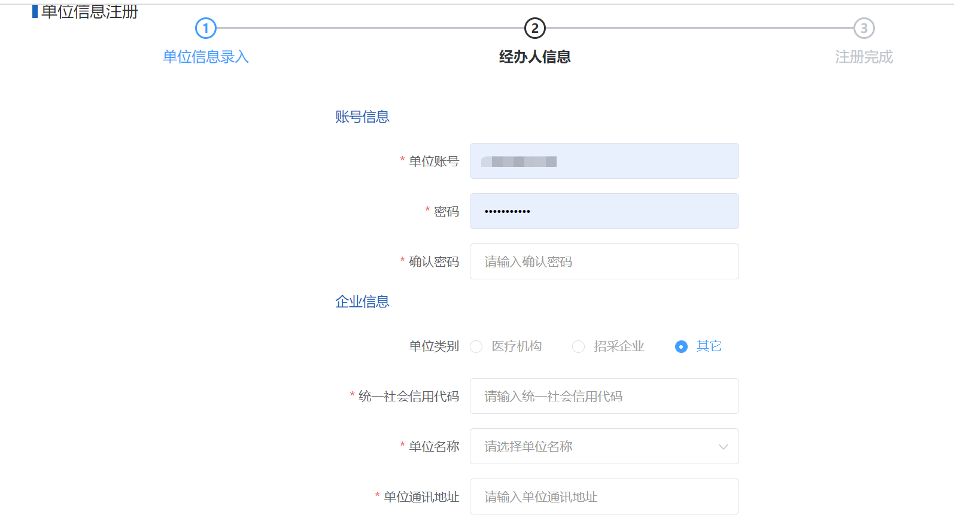
Task: Click the 请输入确认密码 field
Action: click(x=603, y=262)
